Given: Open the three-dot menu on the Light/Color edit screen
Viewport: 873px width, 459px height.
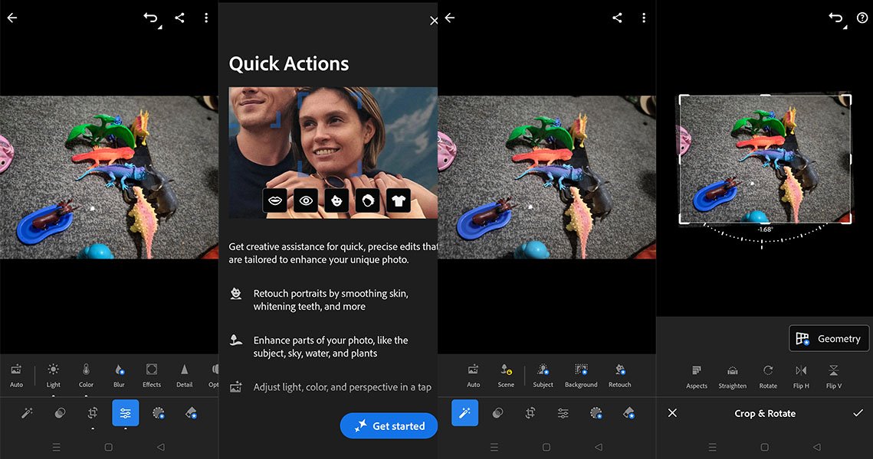Looking at the screenshot, I should click(x=206, y=18).
